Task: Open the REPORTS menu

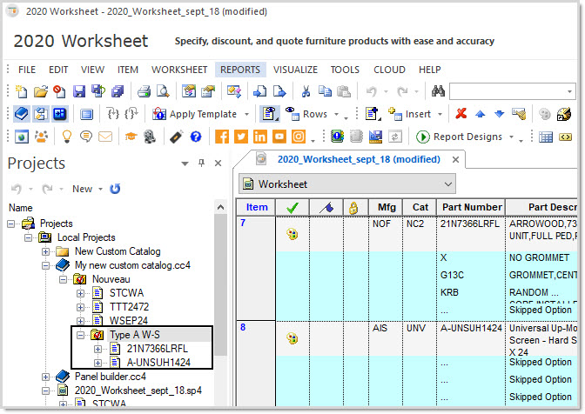Action: point(240,70)
